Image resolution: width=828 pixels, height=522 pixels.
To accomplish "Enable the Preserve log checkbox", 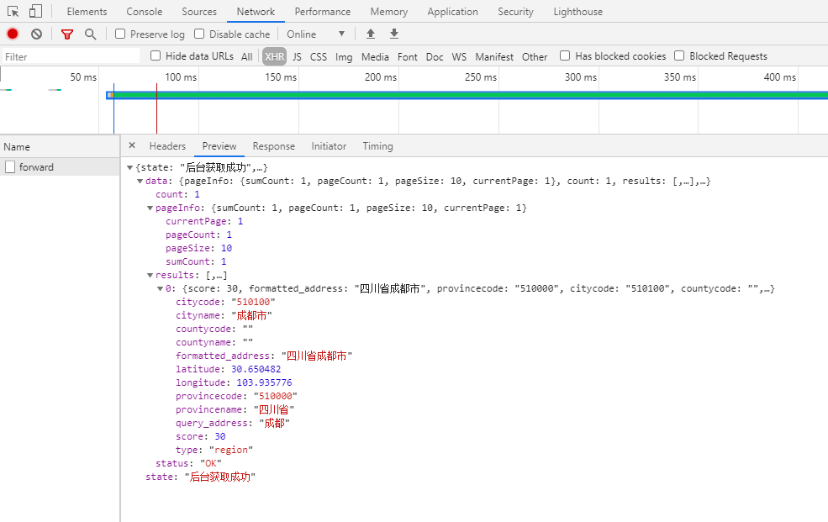I will 120,34.
